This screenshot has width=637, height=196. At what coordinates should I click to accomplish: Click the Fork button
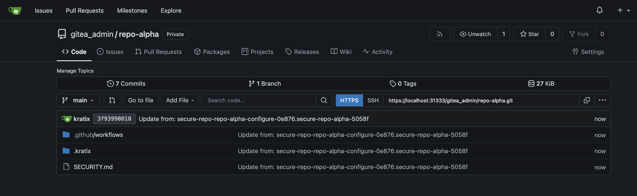pos(579,34)
